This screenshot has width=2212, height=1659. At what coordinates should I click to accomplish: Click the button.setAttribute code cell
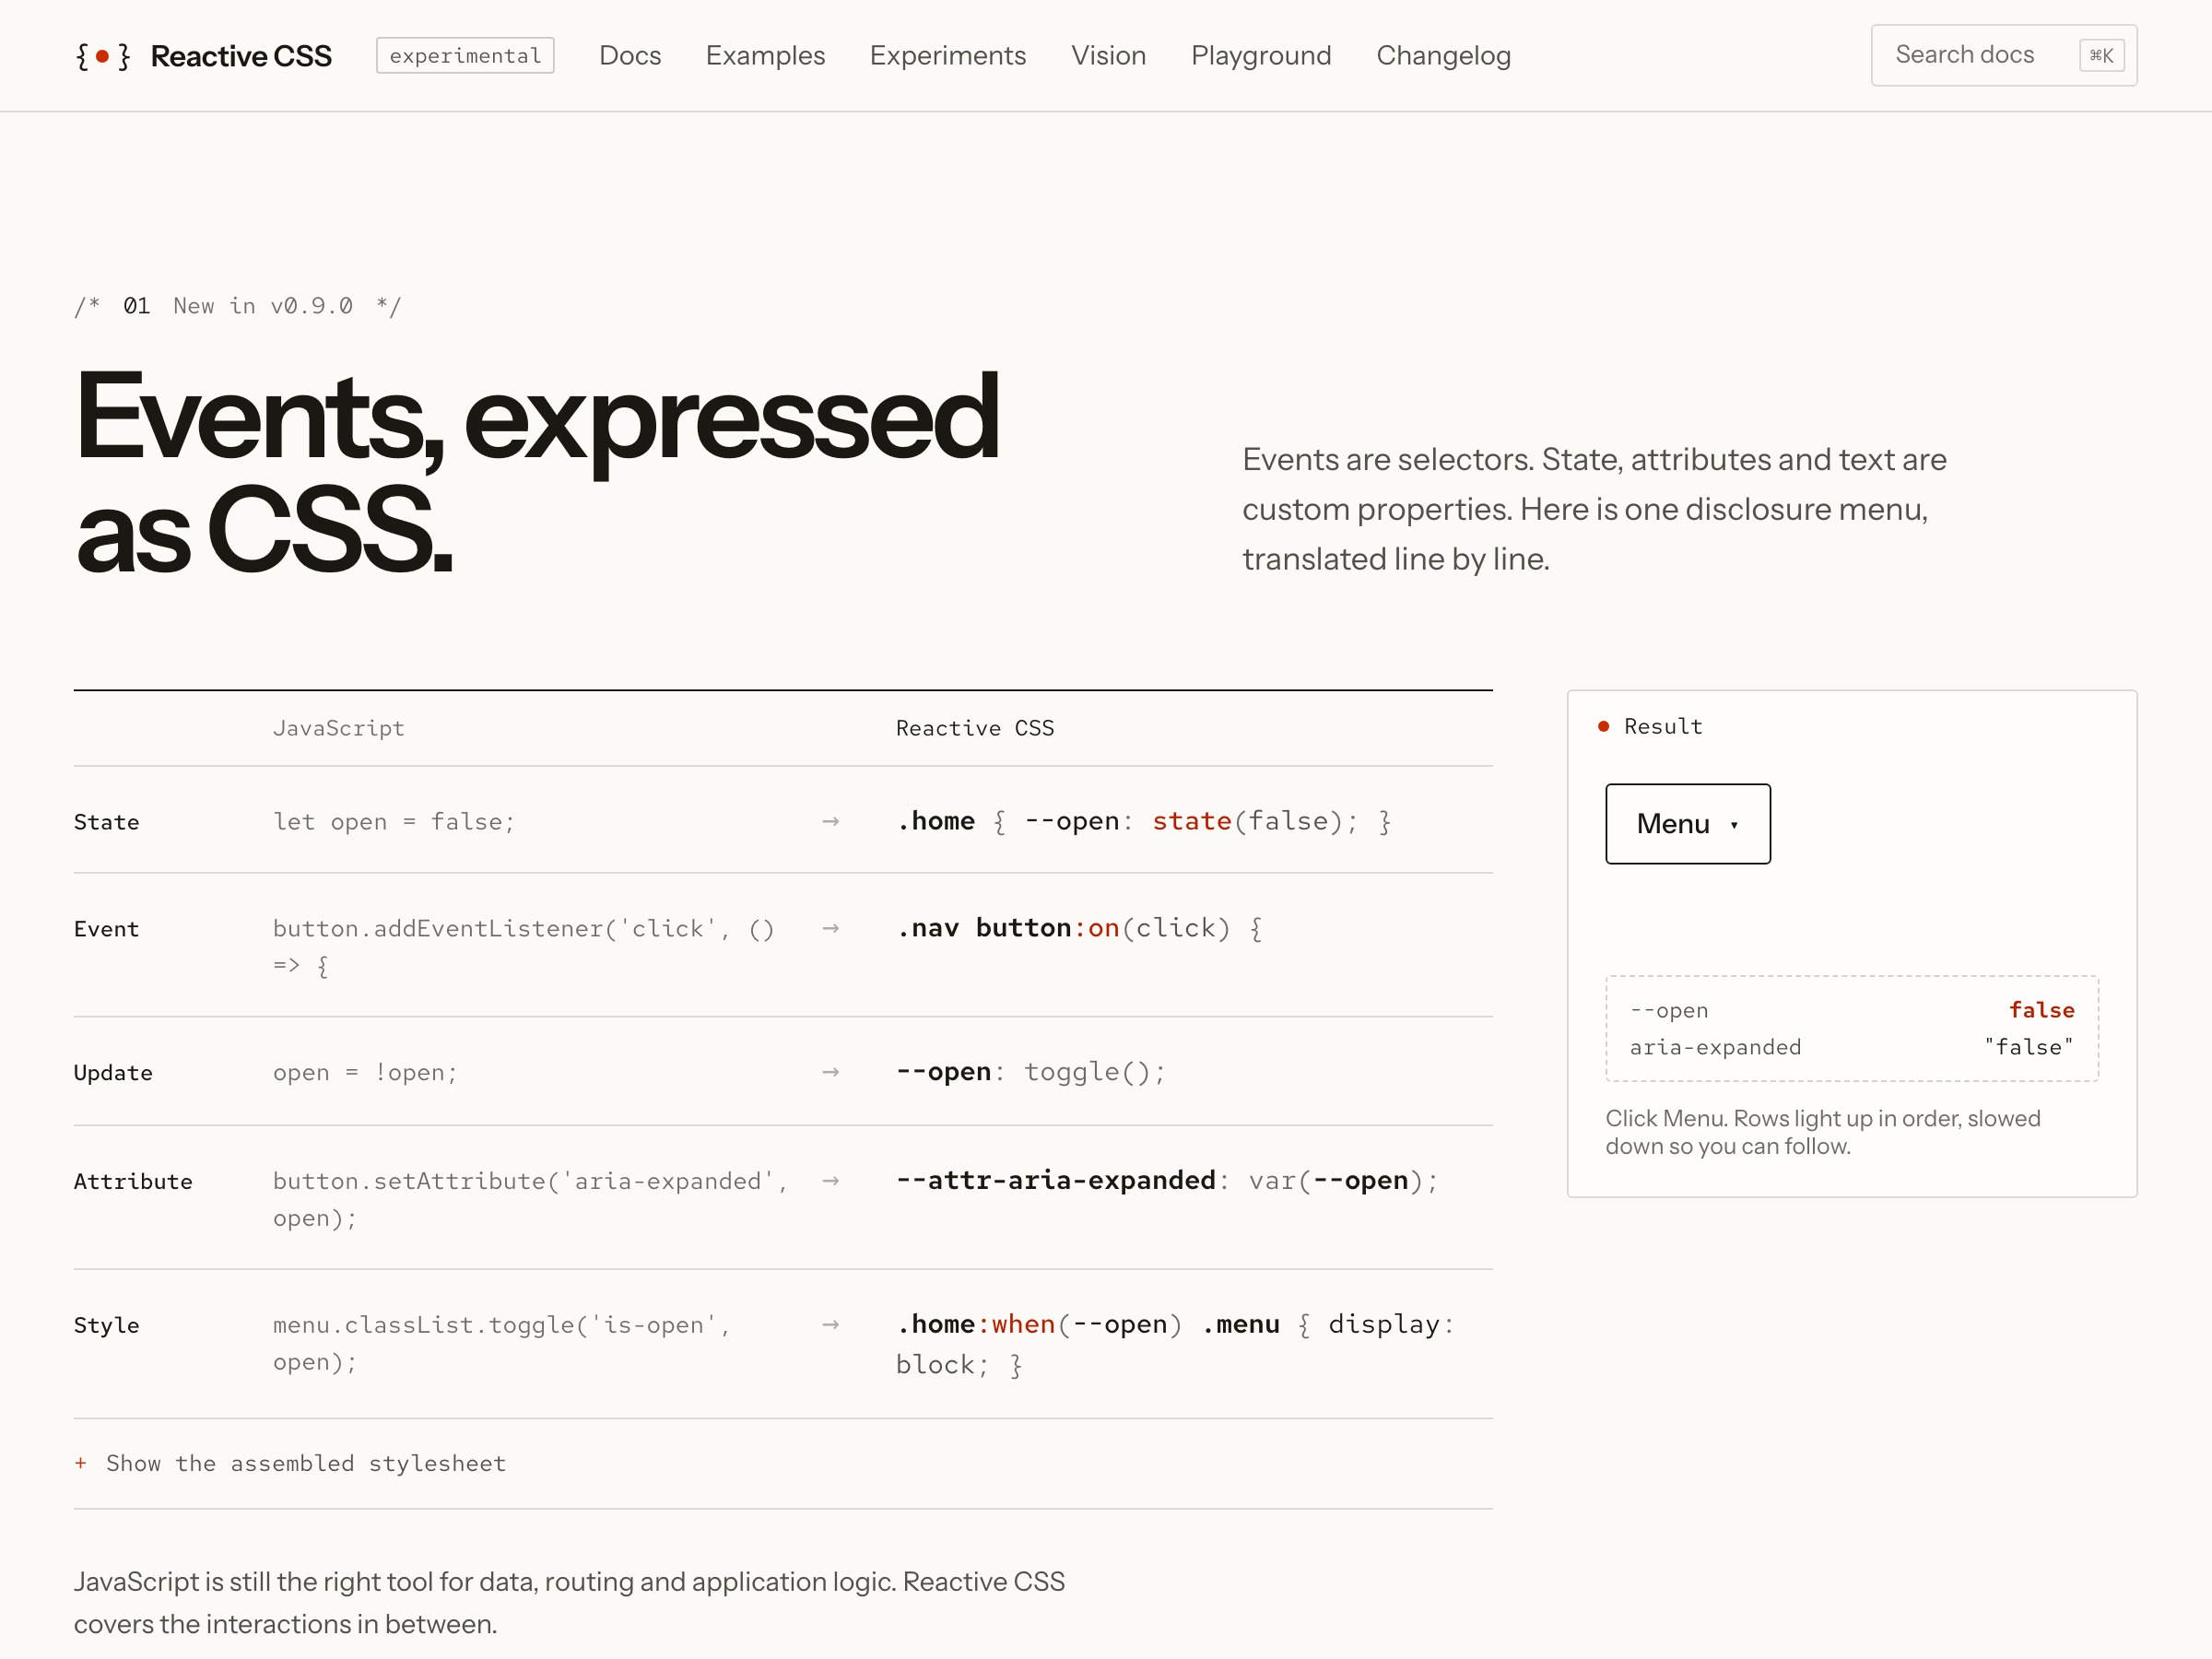(x=531, y=1199)
